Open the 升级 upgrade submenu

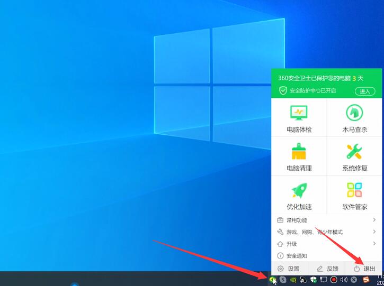pyautogui.click(x=326, y=244)
